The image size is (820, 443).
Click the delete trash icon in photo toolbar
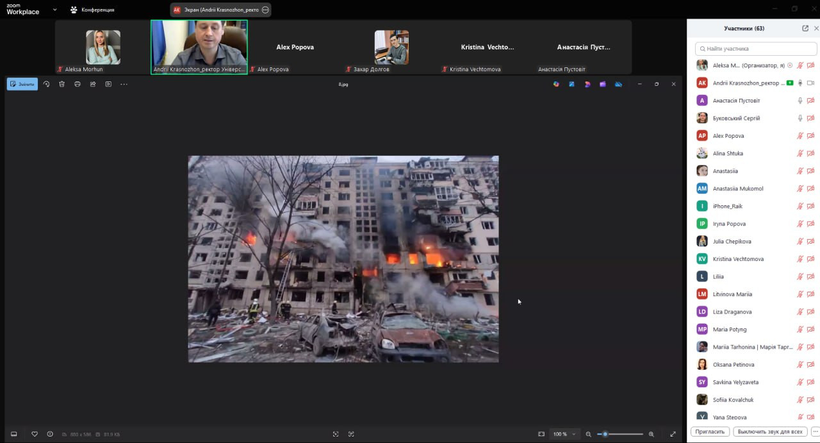[61, 84]
